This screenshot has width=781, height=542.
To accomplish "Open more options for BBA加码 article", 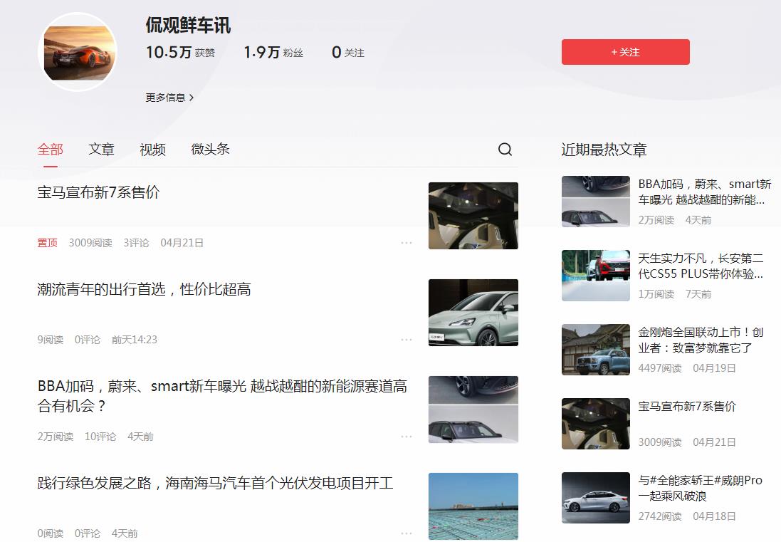I will [x=407, y=437].
